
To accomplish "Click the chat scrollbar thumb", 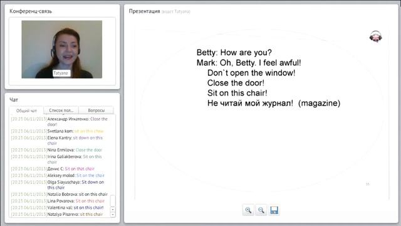I will click(x=113, y=201).
